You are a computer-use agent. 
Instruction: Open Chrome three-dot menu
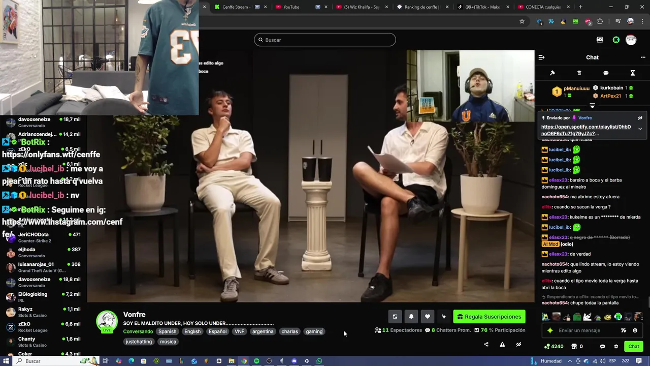click(642, 21)
